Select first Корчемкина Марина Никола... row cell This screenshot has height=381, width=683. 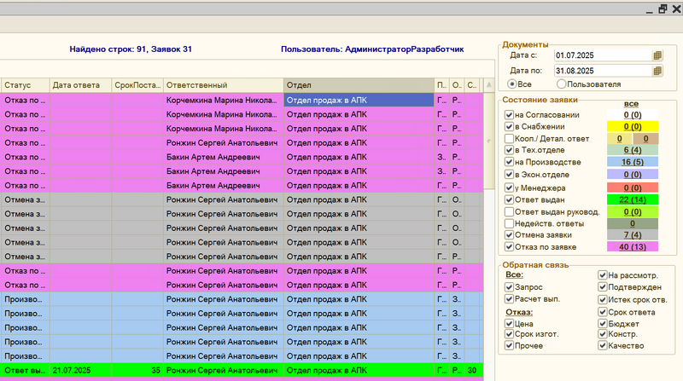pyautogui.click(x=224, y=100)
